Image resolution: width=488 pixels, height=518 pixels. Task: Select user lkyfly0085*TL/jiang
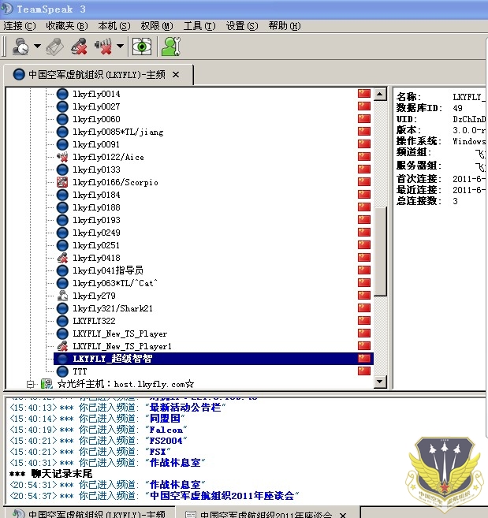(118, 132)
